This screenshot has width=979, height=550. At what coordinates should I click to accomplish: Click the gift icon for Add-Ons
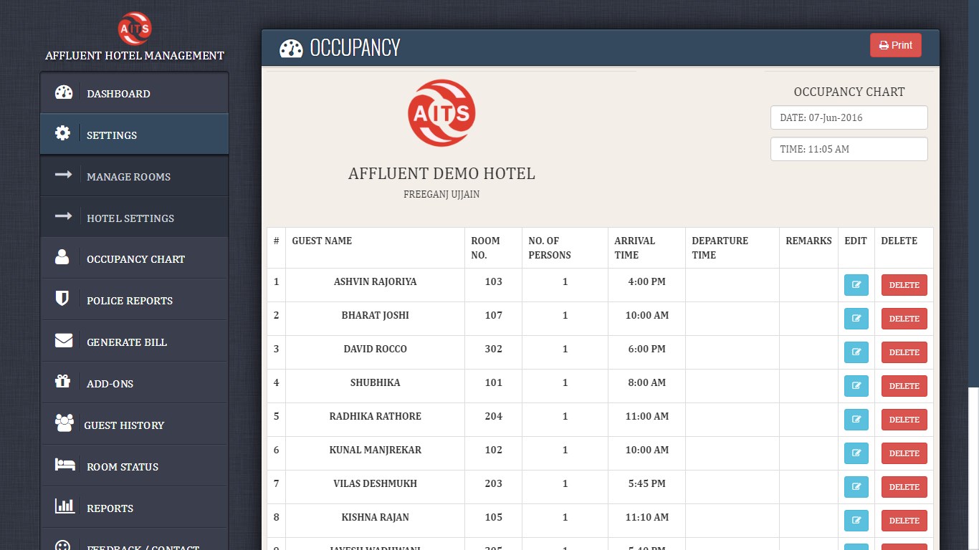[62, 382]
